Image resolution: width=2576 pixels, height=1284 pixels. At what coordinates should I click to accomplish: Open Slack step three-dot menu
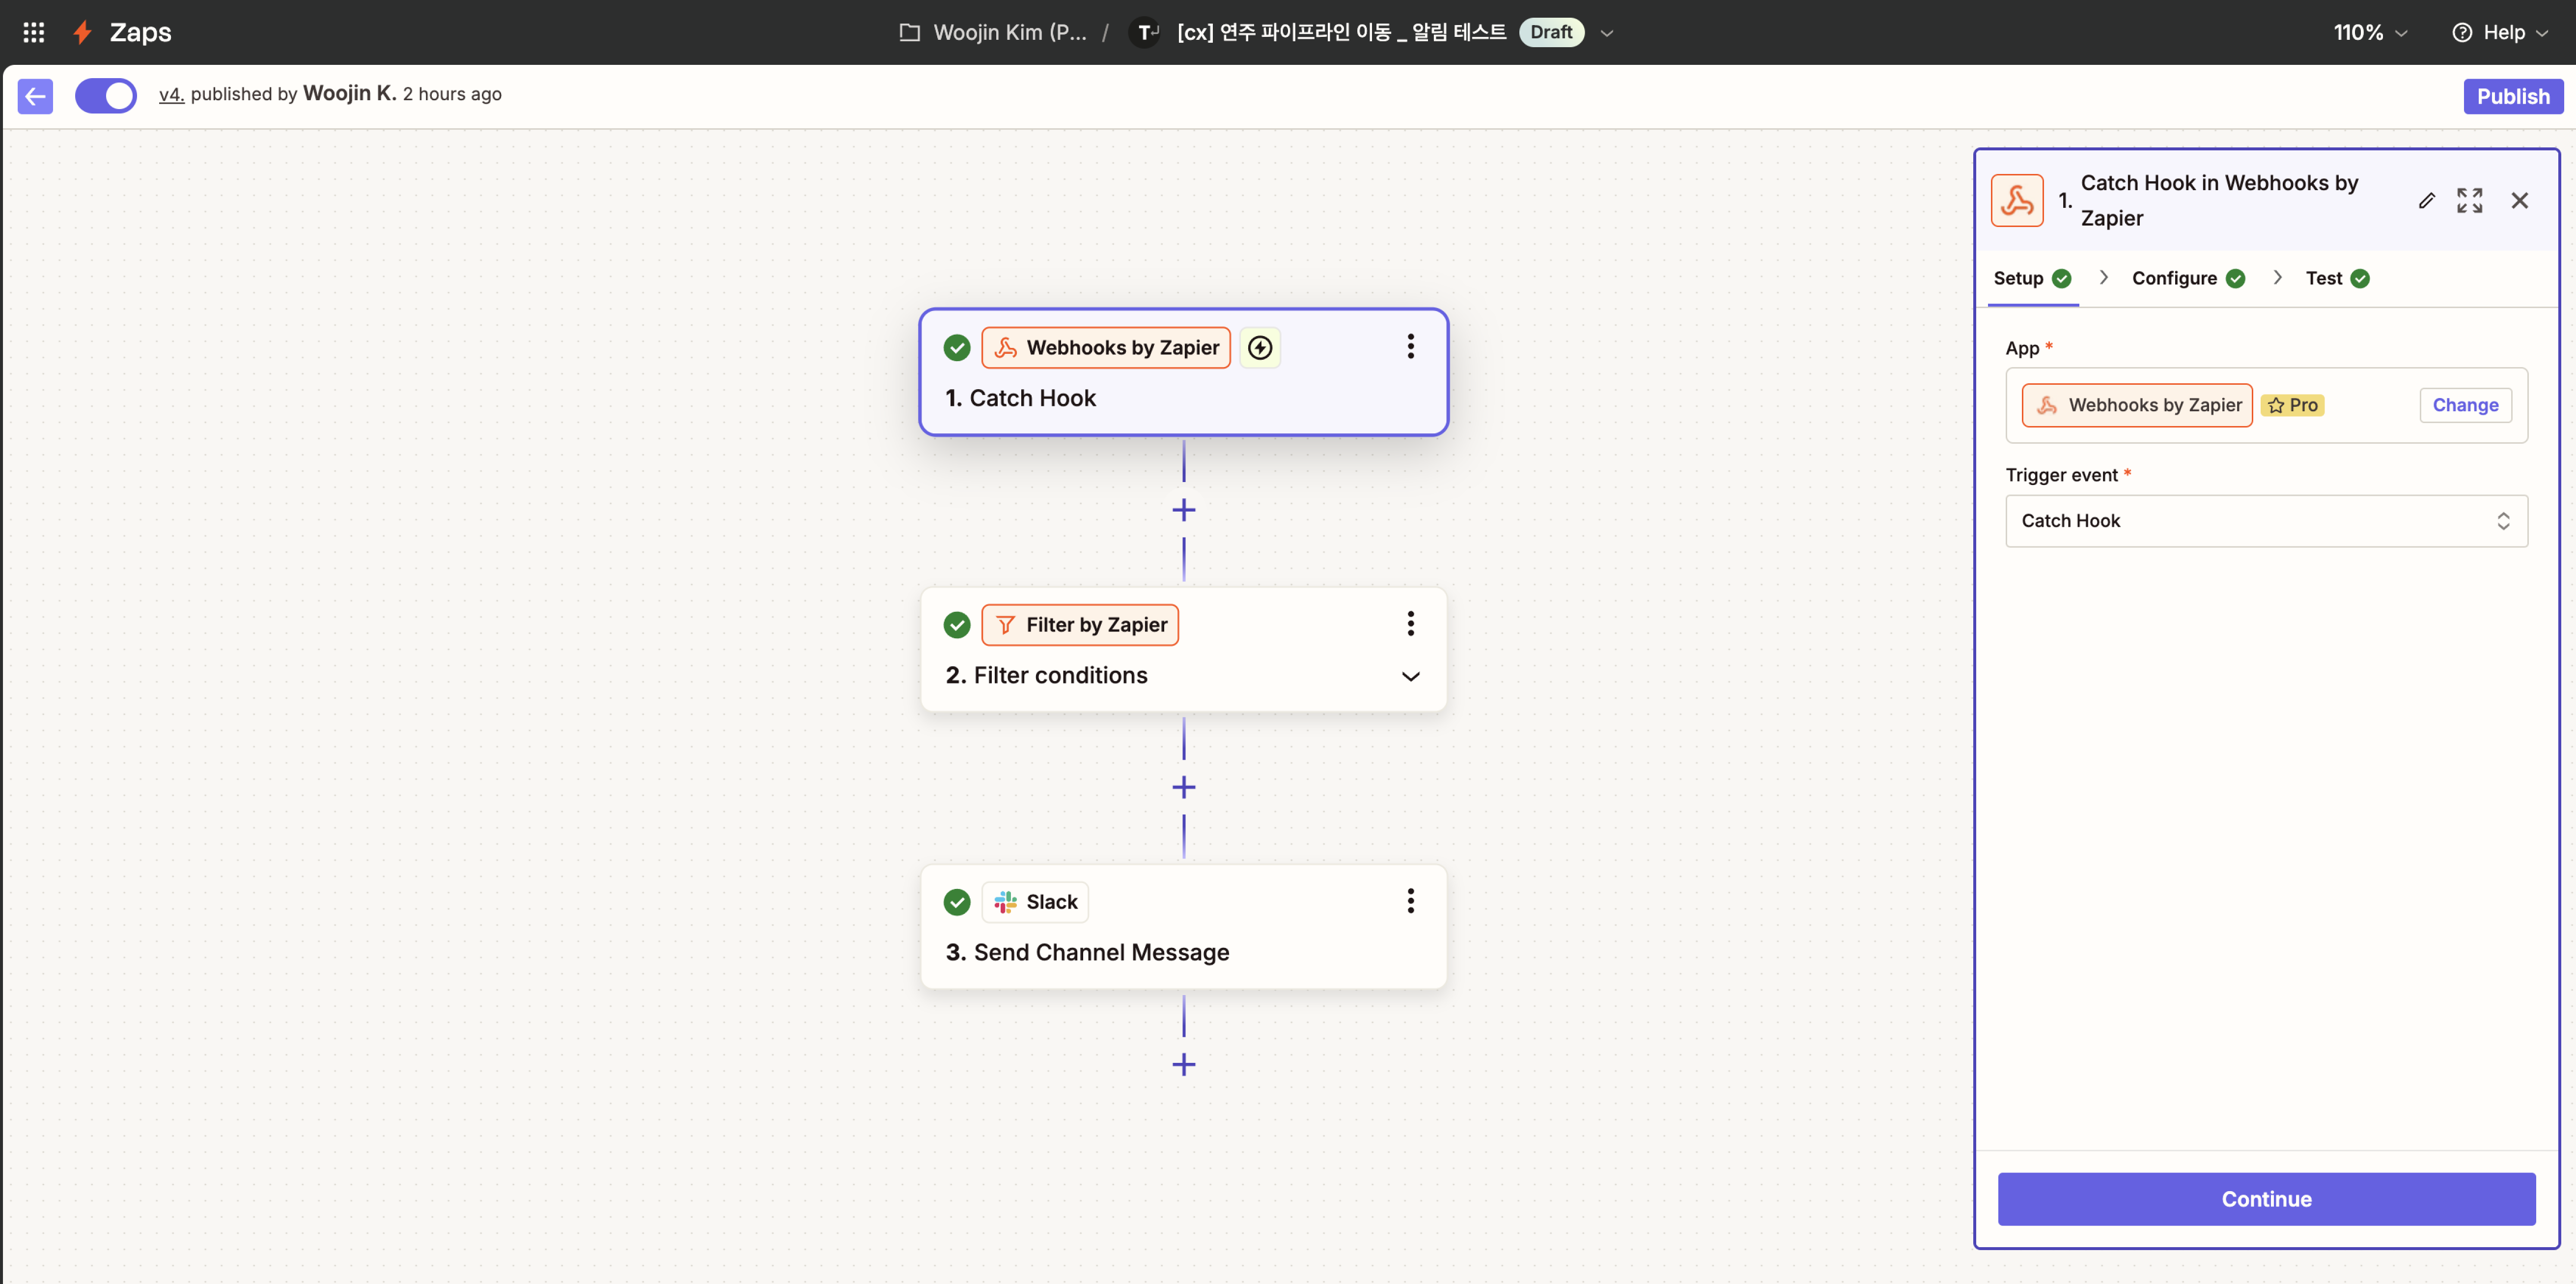[x=1410, y=901]
